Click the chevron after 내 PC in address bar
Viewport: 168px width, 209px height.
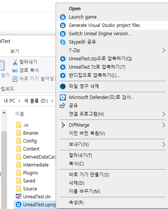pyautogui.click(x=19, y=101)
